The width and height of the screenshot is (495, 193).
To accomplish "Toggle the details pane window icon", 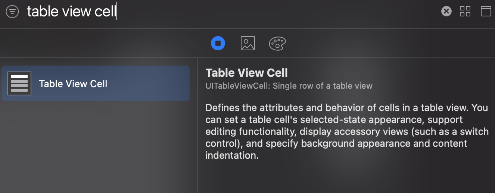I will coord(486,11).
